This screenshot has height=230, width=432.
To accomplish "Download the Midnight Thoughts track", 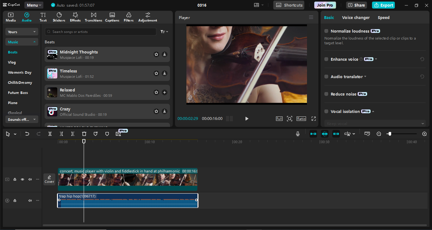I will coord(164,54).
